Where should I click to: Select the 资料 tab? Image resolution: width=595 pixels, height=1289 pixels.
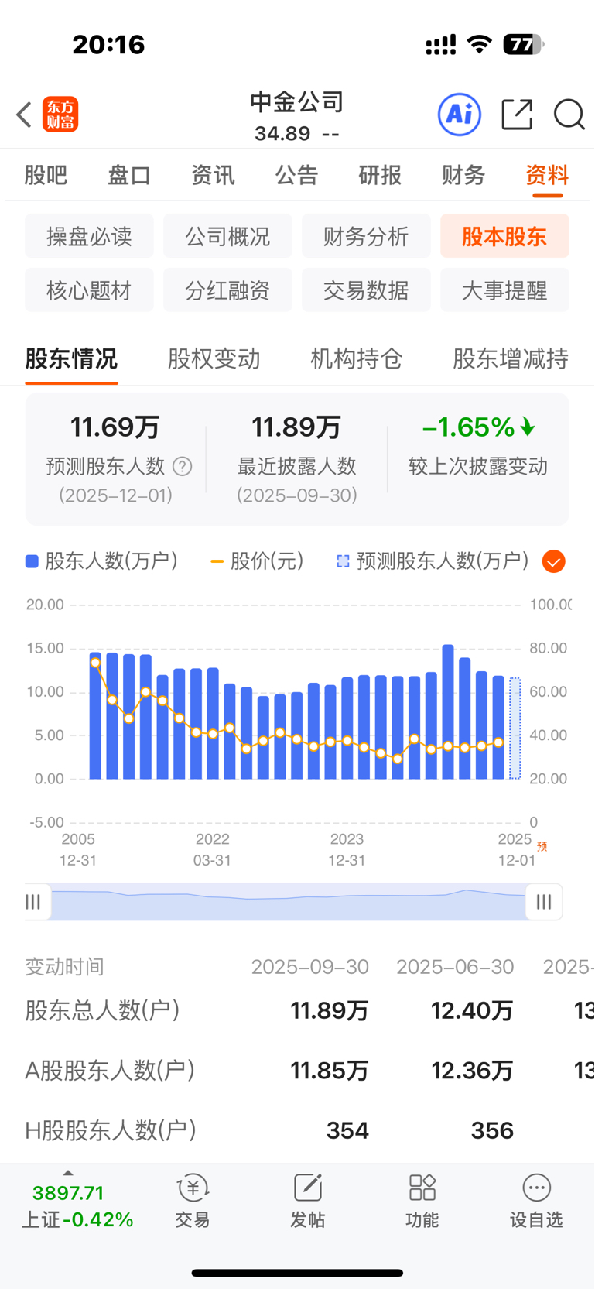547,176
